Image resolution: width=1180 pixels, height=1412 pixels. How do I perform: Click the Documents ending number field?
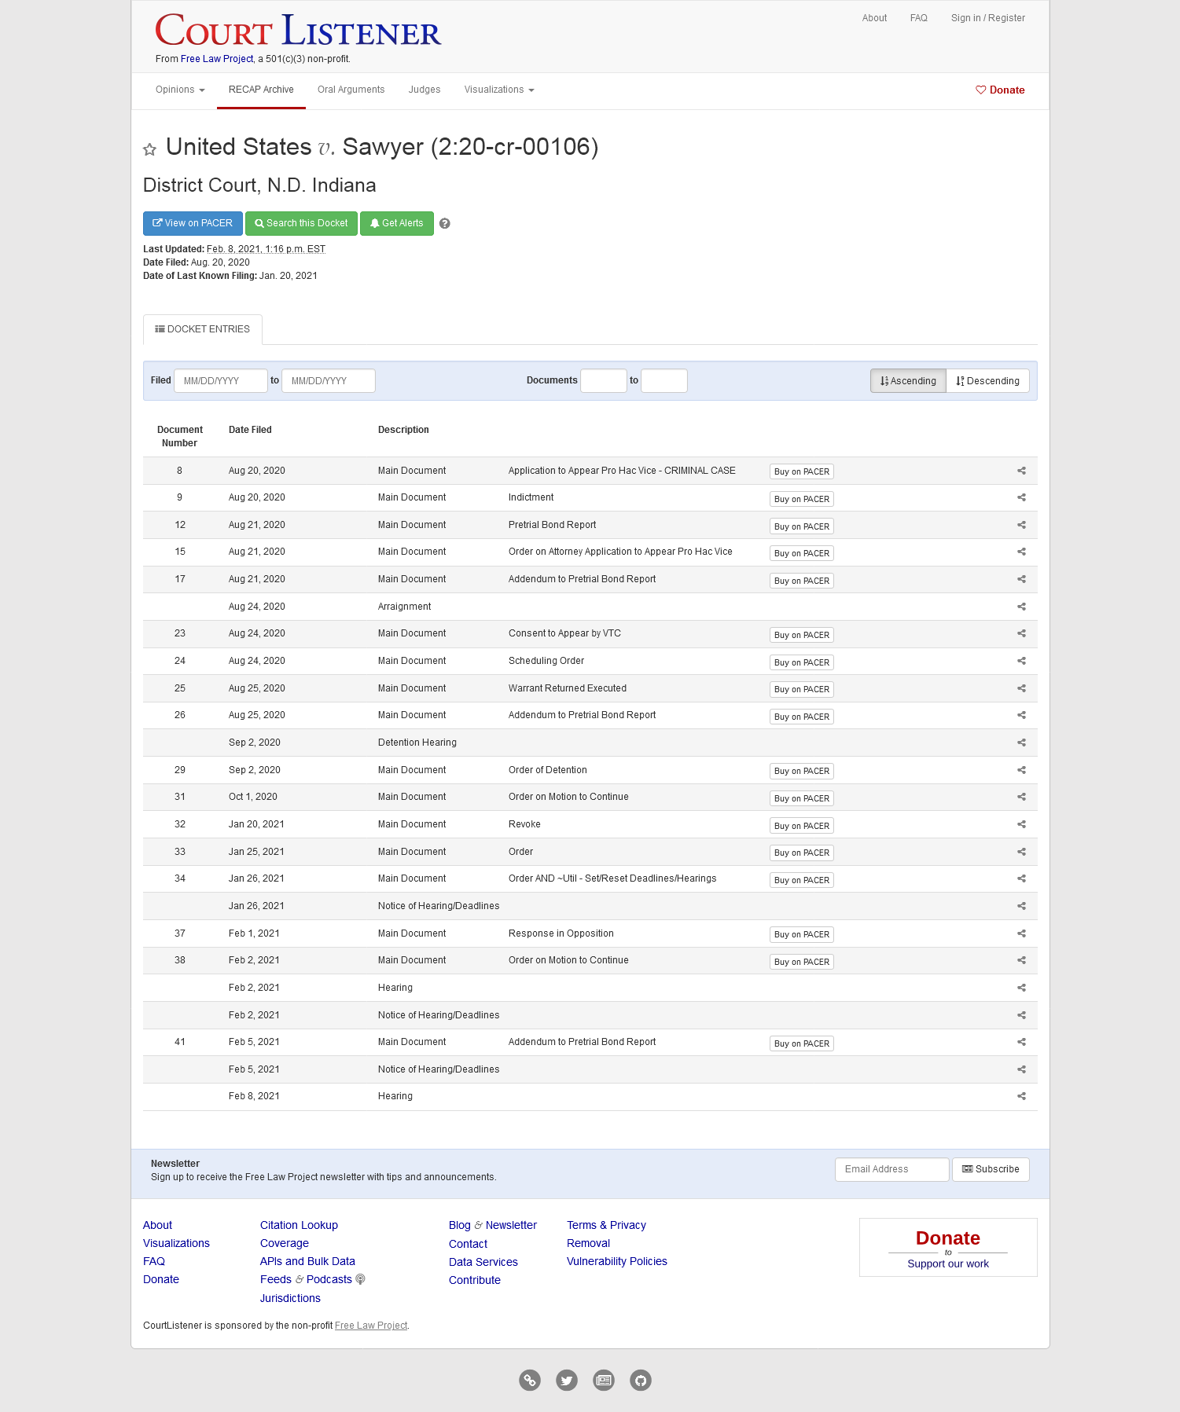point(664,381)
